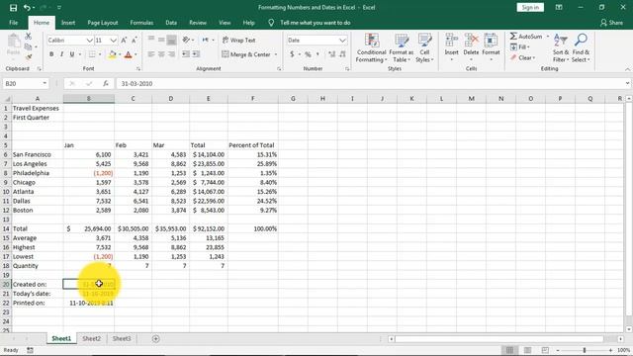This screenshot has width=633, height=356.
Task: Decrease the cell indent
Action: (x=186, y=54)
